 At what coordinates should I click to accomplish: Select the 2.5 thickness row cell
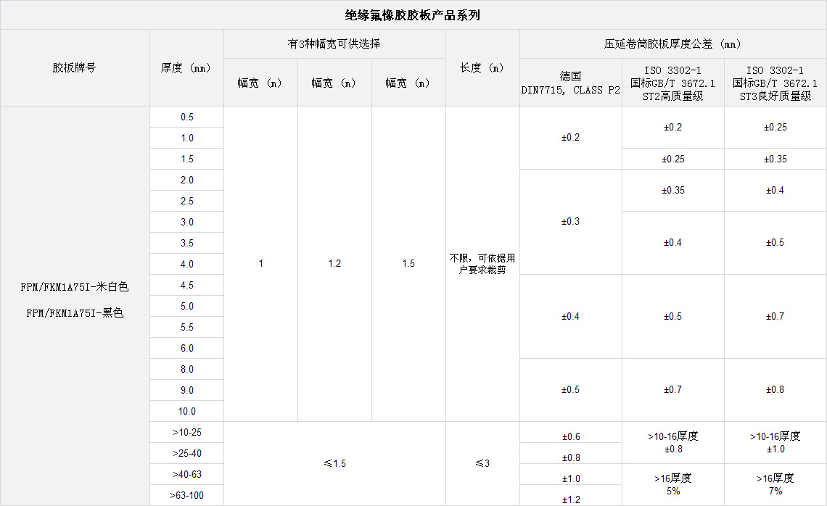pos(186,201)
